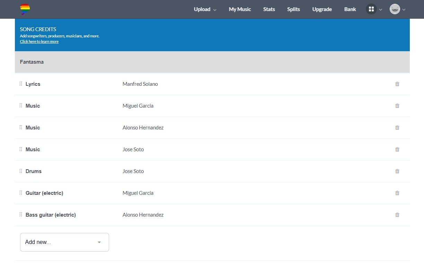The width and height of the screenshot is (424, 263).
Task: Click drag handle on Bass guitar (electric) row
Action: pos(21,215)
